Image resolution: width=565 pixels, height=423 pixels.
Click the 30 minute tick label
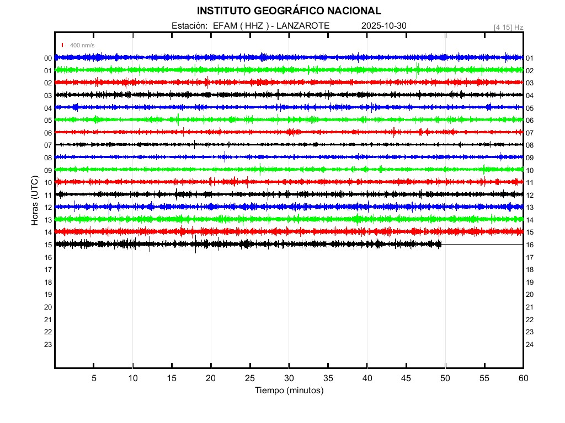[x=289, y=378]
